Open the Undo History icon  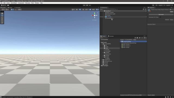pos(153,5)
